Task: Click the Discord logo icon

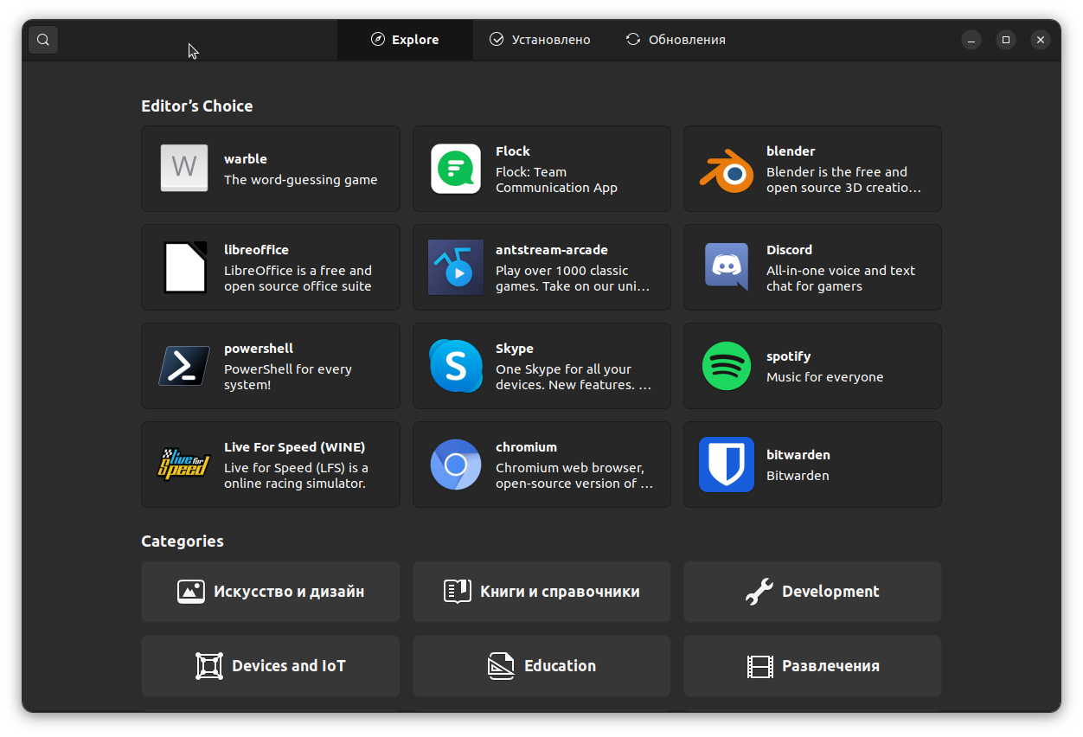Action: pos(727,267)
